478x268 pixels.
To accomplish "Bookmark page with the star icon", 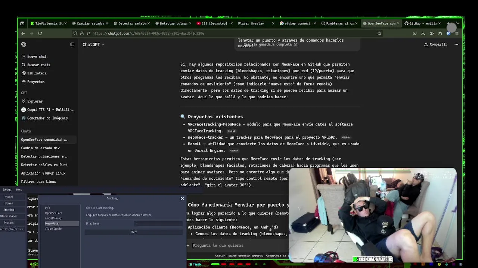I will click(379, 33).
